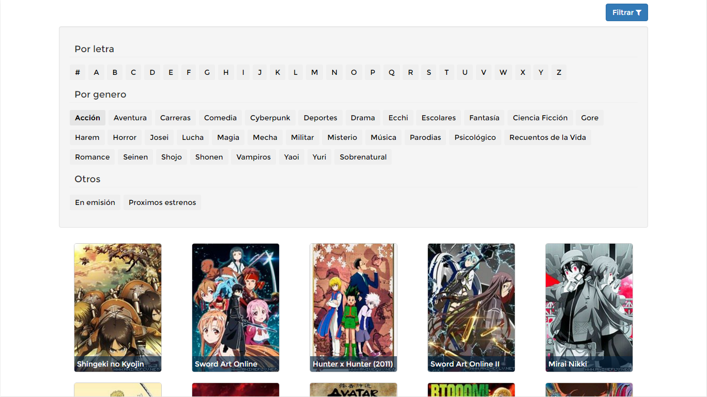Open the Mirai Nikki poster

click(589, 308)
